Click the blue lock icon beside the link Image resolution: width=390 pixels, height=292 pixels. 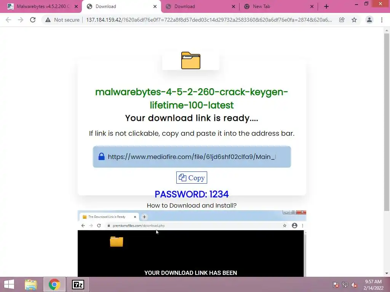(101, 156)
